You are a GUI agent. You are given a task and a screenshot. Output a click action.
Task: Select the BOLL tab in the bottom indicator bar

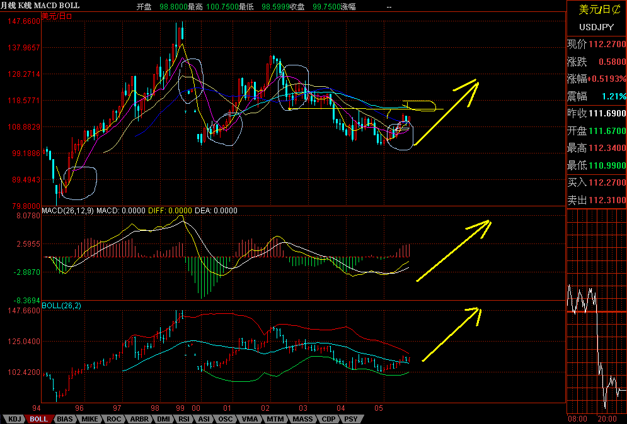(x=39, y=419)
